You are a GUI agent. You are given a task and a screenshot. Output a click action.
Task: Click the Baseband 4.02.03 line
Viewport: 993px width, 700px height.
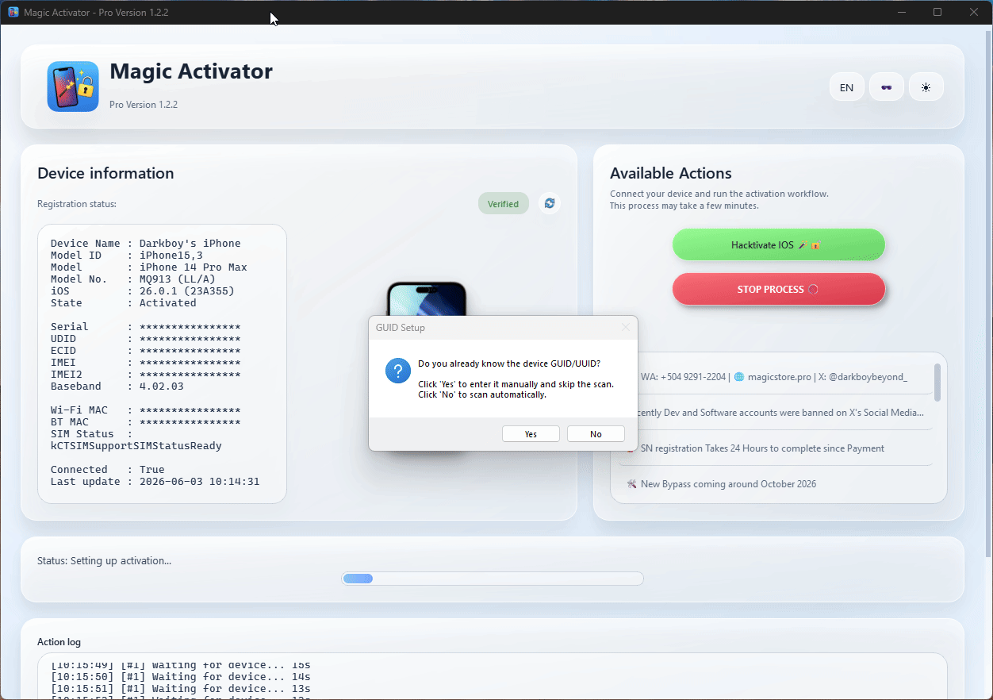(117, 387)
